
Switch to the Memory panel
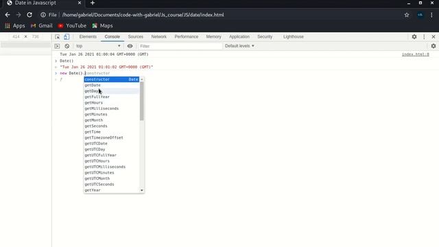coord(213,36)
